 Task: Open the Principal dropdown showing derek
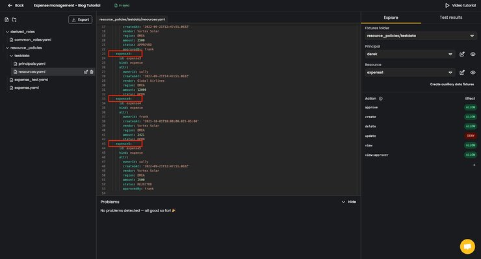(x=409, y=55)
